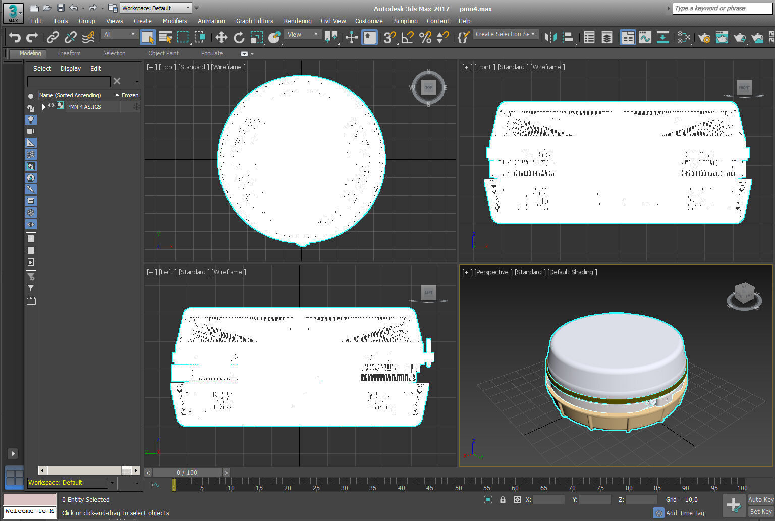Screen dimensions: 775x521
Task: Click the Set Key button
Action: (760, 511)
